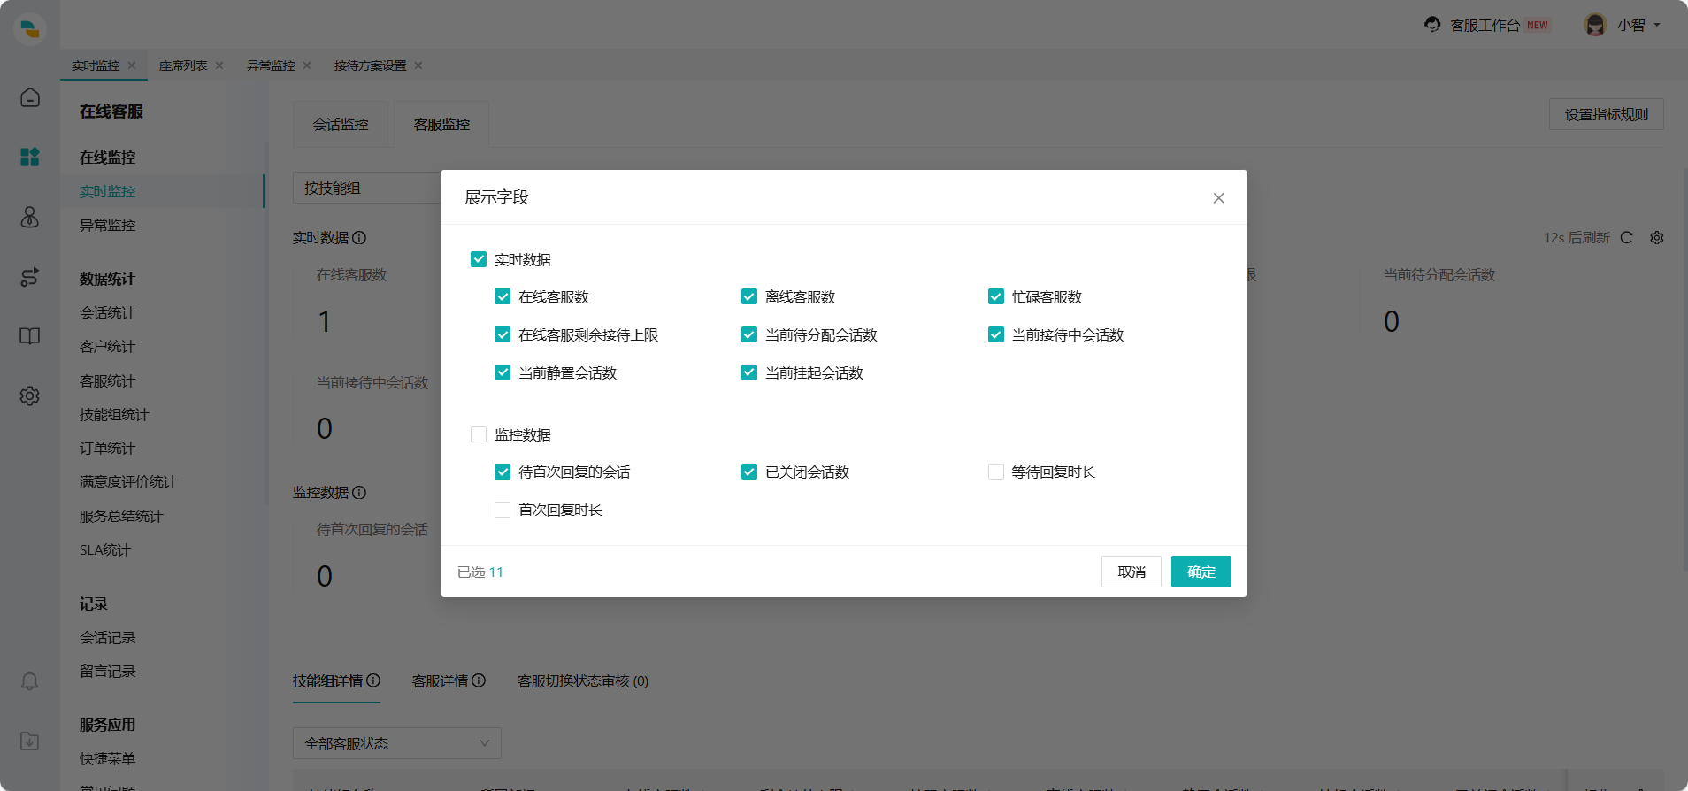Open 客服工作台 link

coord(1485,25)
